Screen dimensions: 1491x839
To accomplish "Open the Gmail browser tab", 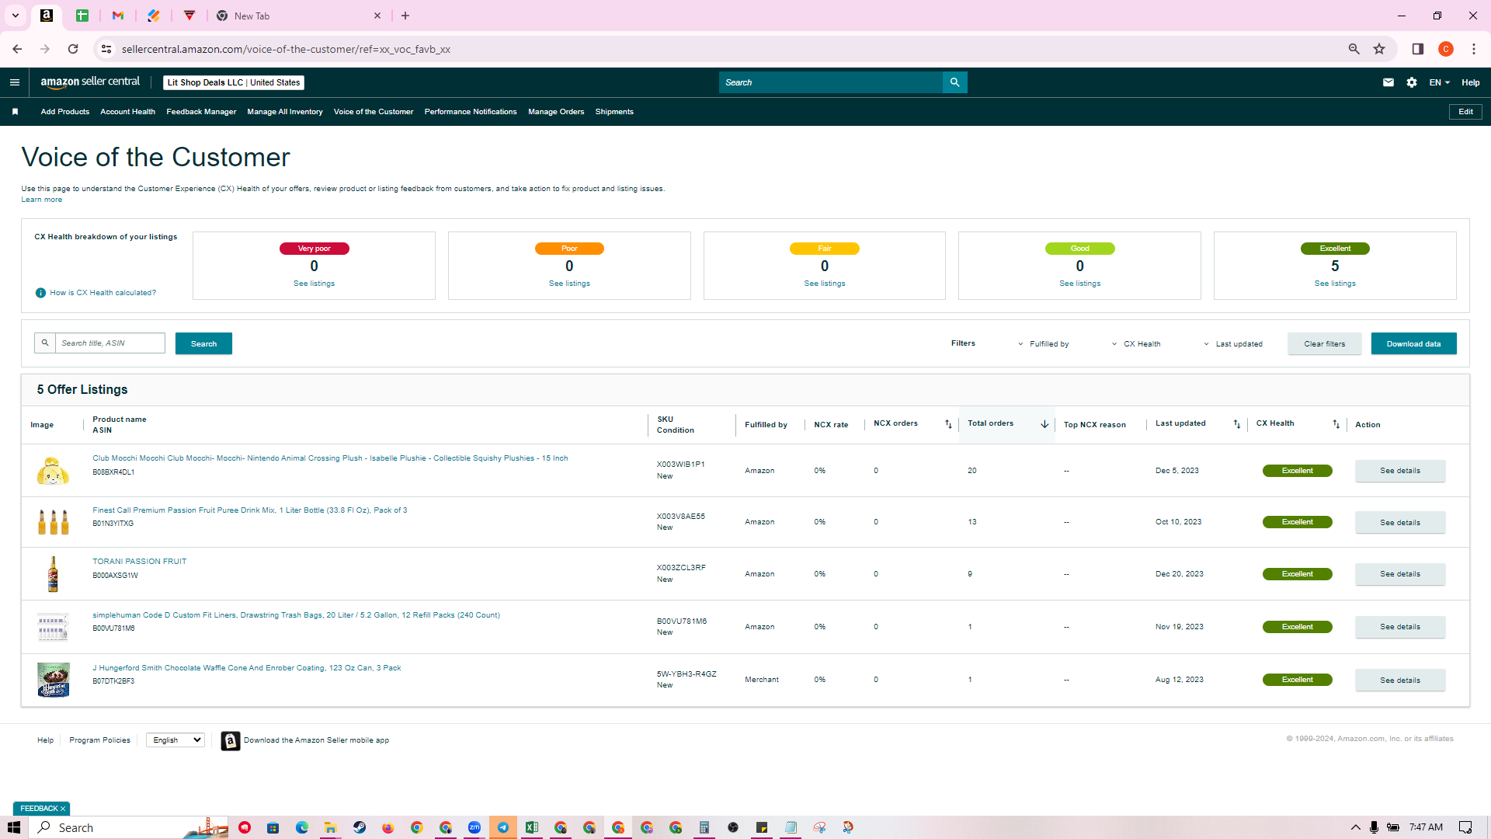I will [118, 16].
